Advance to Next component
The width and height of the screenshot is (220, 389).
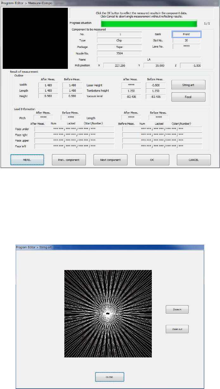110,160
